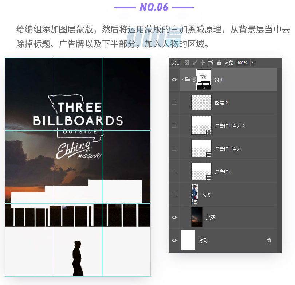The height and width of the screenshot is (285, 295).
Task: Click the silhouette figure on the poster
Action: (78, 258)
